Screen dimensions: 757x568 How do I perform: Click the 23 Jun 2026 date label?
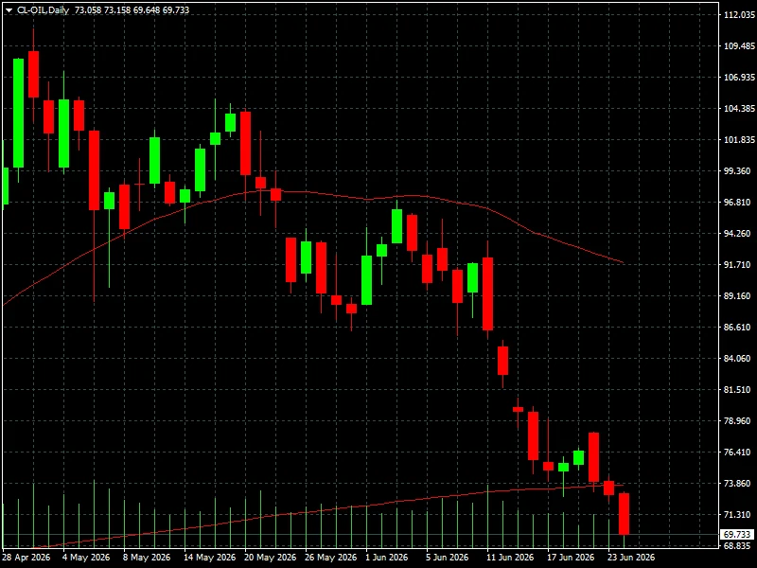pos(631,558)
